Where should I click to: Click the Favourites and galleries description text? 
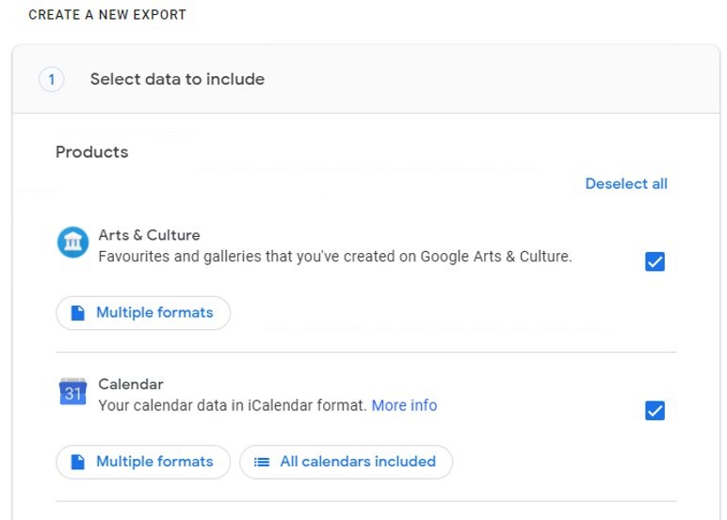tap(334, 256)
